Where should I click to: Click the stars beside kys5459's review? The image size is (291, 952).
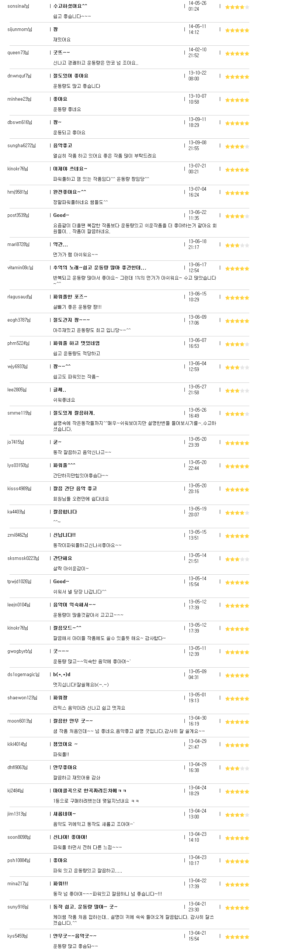click(237, 937)
